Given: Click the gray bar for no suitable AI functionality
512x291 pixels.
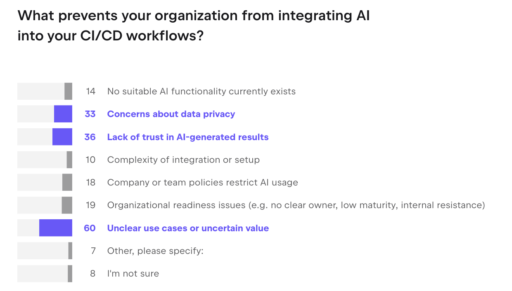Looking at the screenshot, I should pos(69,92).
